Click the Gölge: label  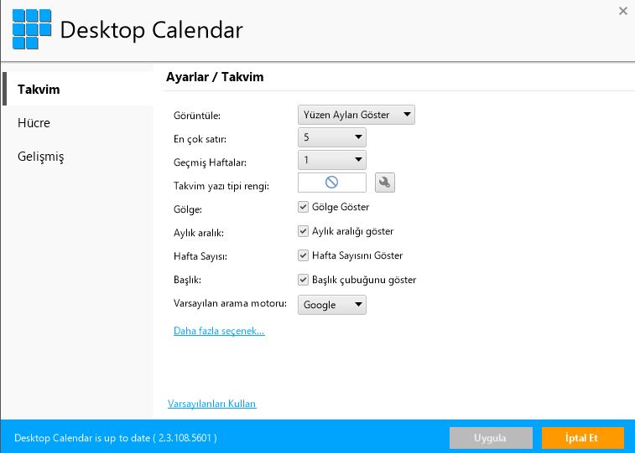point(188,209)
